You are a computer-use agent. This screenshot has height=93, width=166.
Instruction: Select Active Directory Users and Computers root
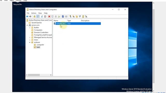[40, 20]
